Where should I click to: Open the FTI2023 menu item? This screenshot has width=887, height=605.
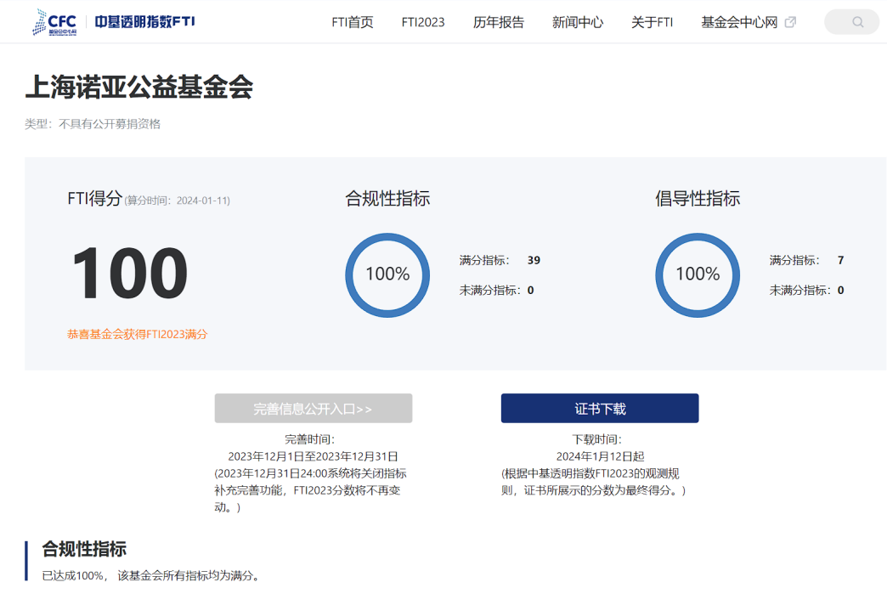(x=423, y=22)
